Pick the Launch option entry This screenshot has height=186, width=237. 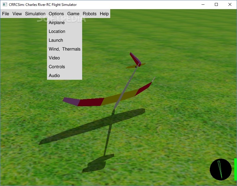pyautogui.click(x=64, y=40)
